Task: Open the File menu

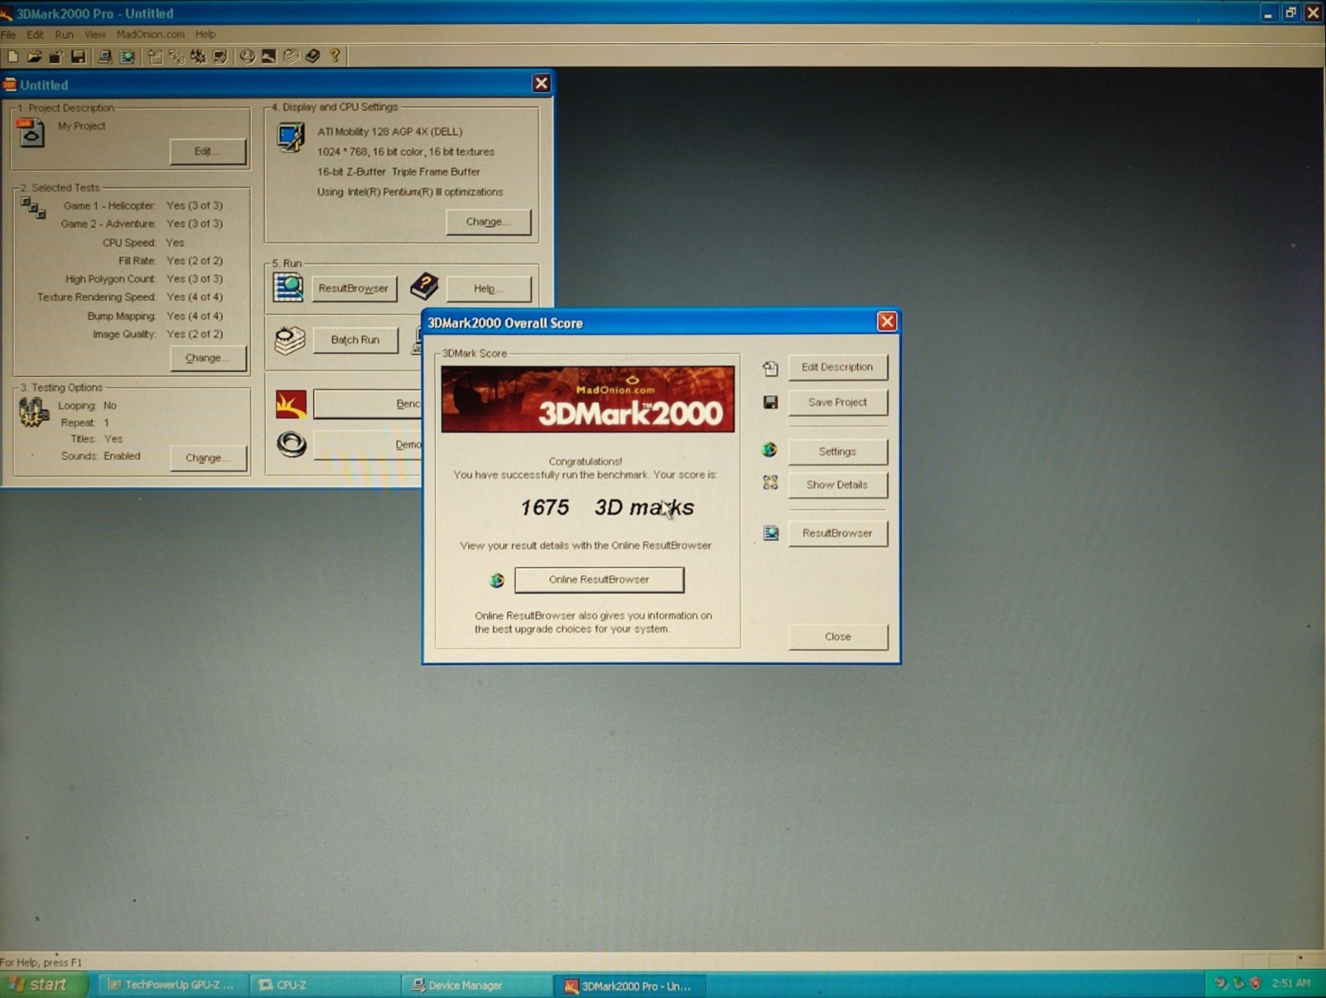Action: (x=8, y=35)
